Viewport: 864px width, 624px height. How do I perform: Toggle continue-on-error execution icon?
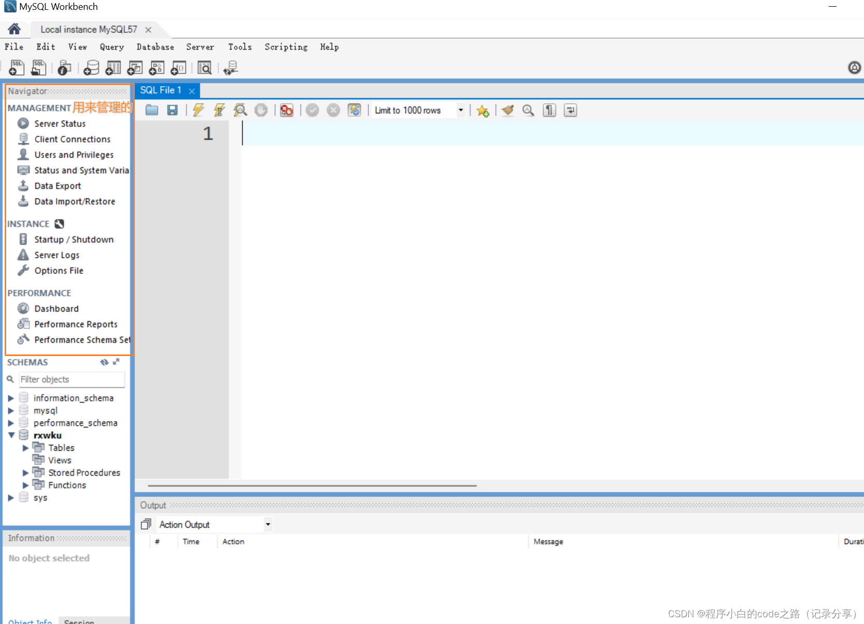pyautogui.click(x=287, y=110)
